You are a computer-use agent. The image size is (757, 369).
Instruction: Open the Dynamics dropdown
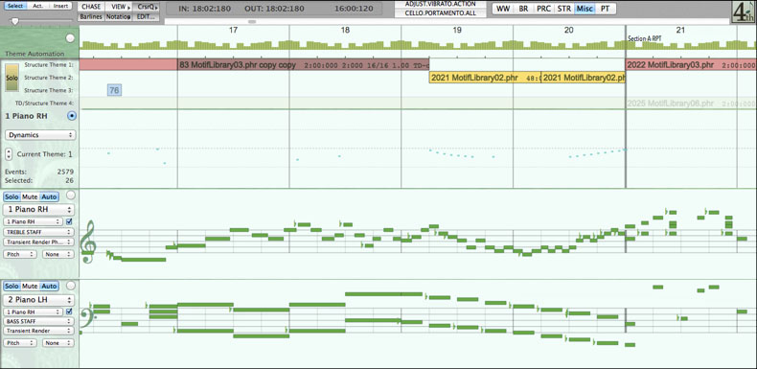tap(40, 135)
